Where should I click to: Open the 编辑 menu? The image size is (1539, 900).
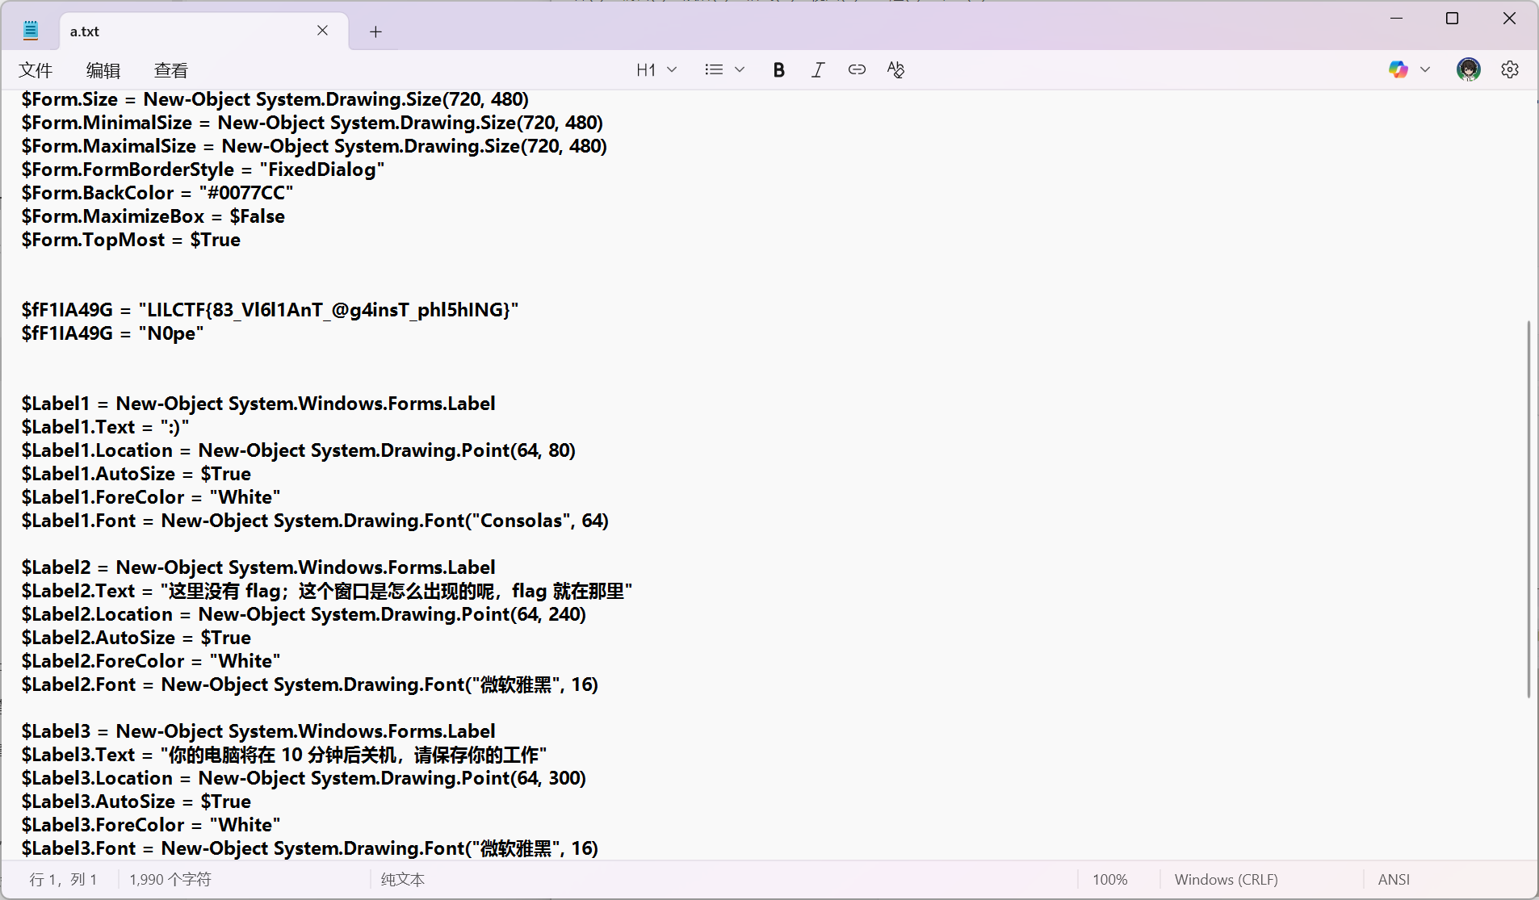tap(103, 71)
